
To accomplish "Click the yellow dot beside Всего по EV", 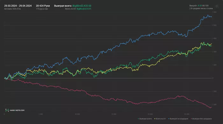I will point(155,119).
